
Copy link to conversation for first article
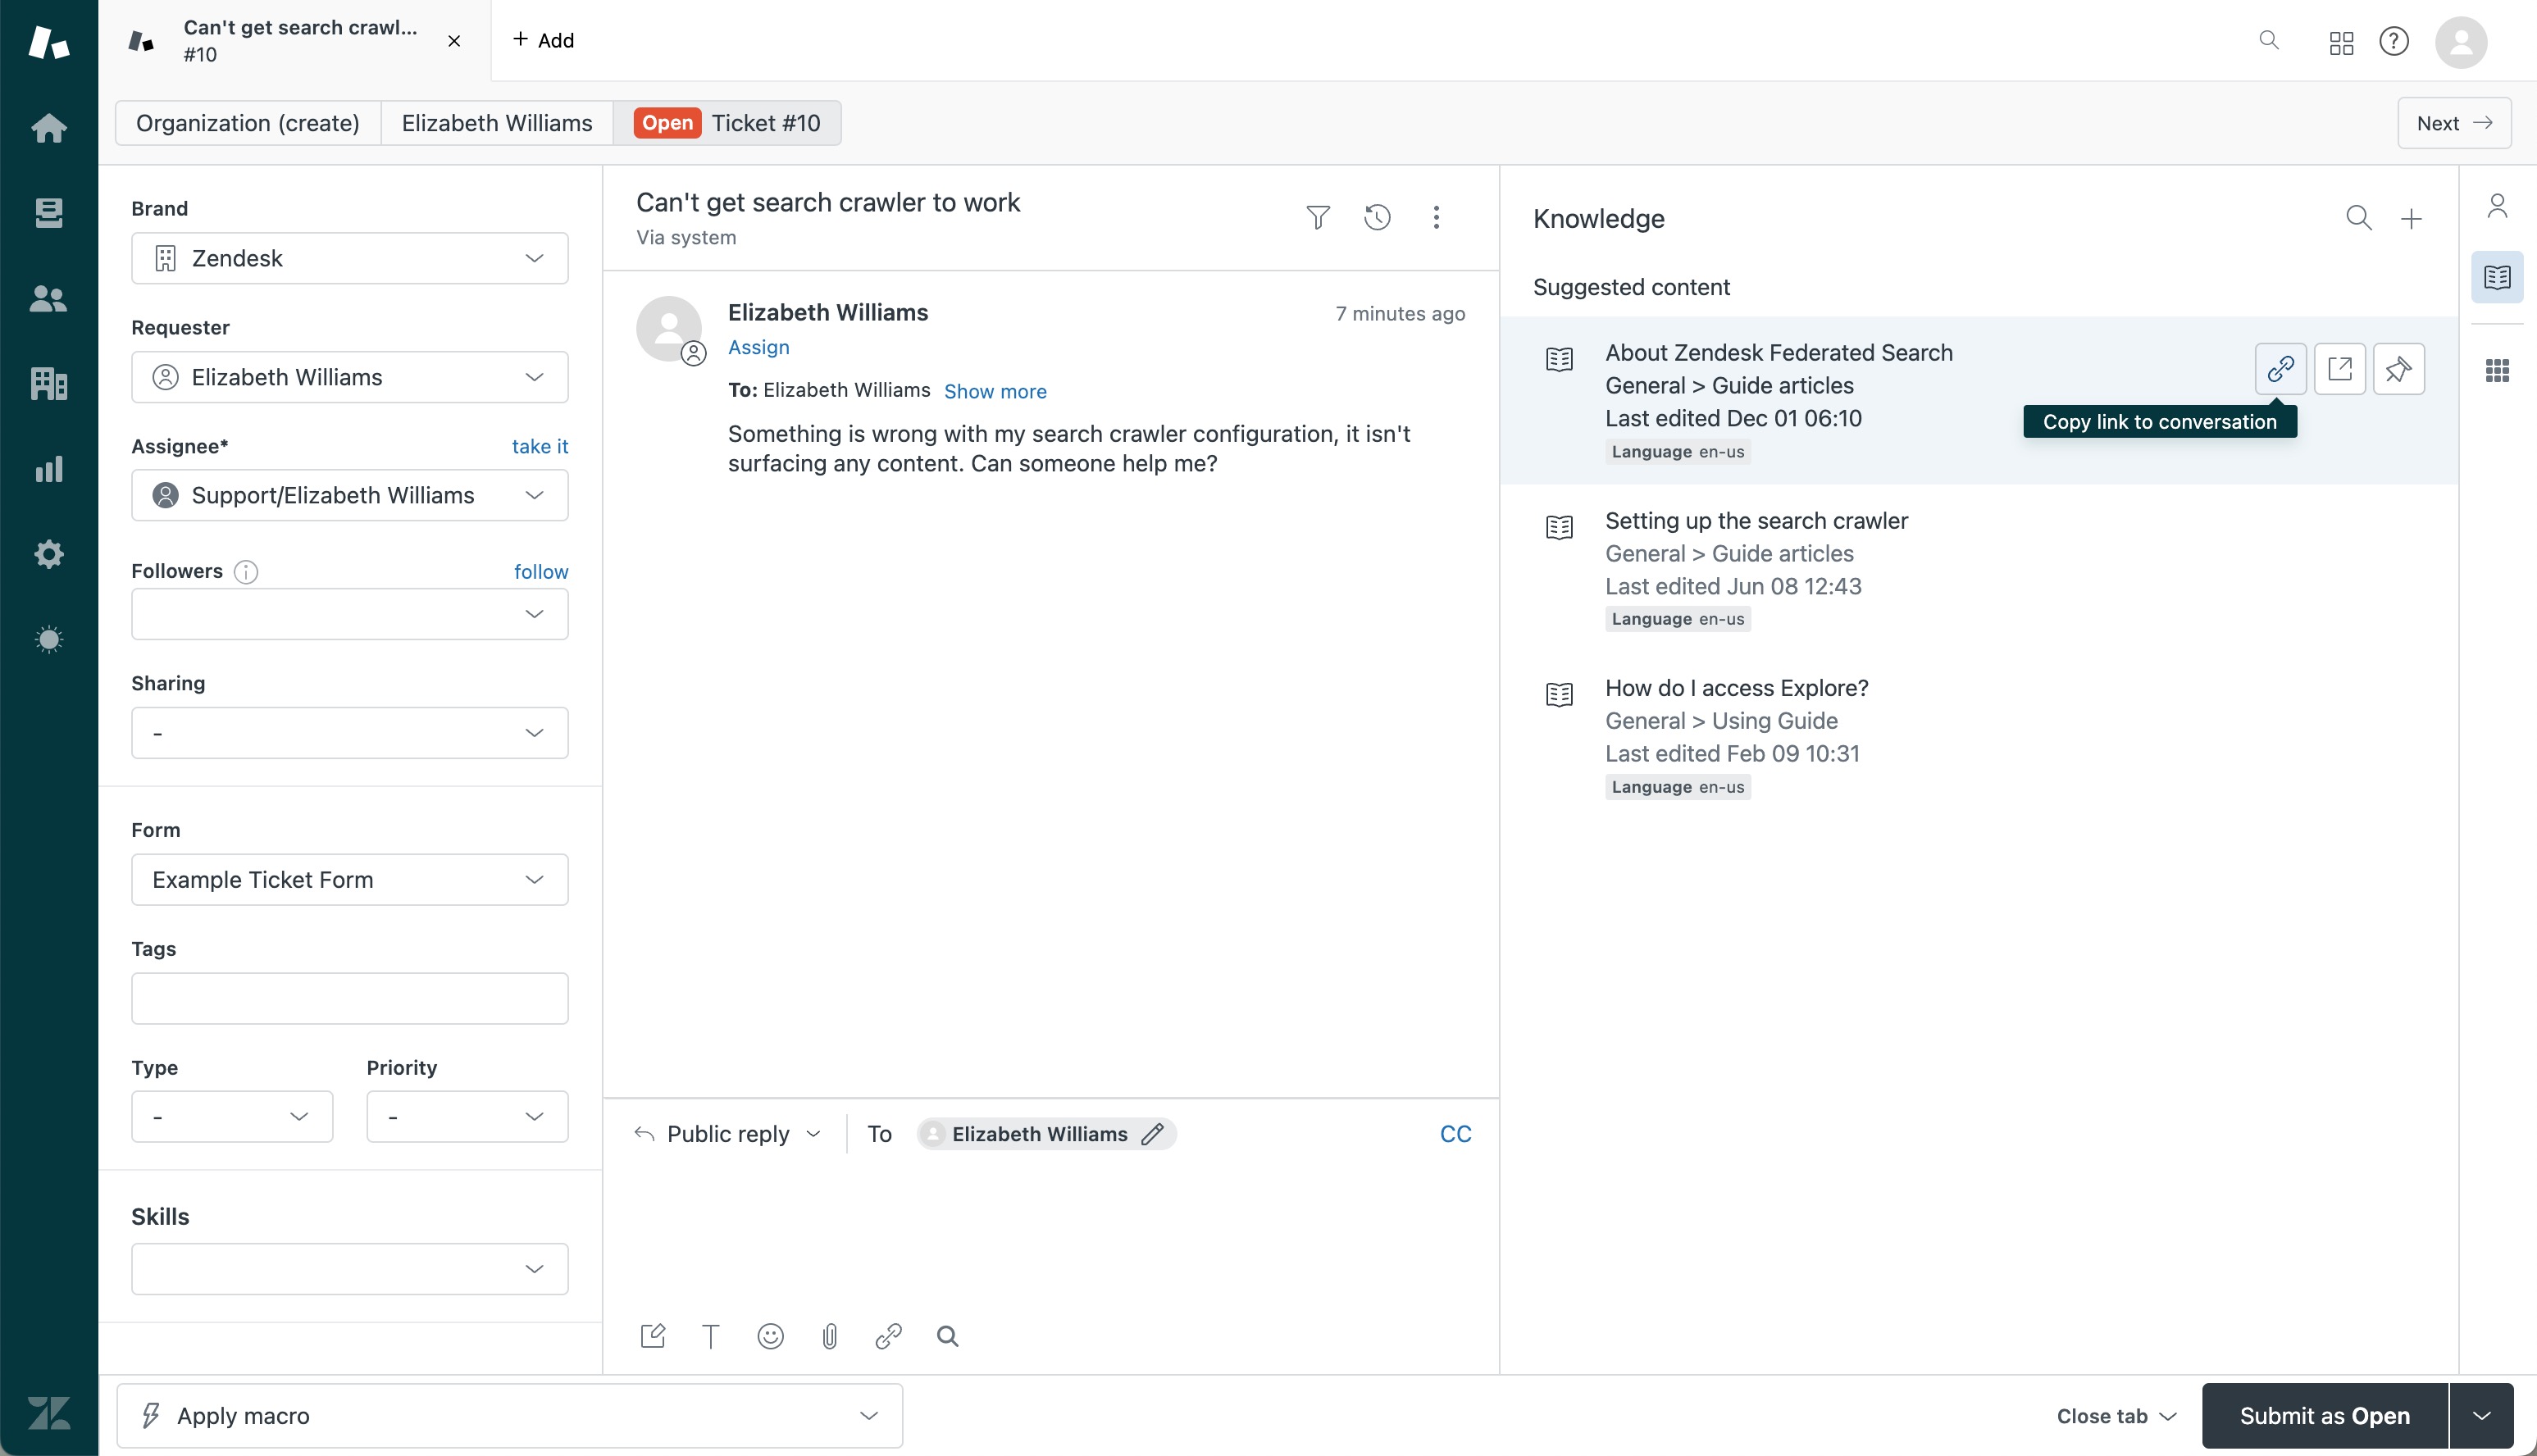2281,369
